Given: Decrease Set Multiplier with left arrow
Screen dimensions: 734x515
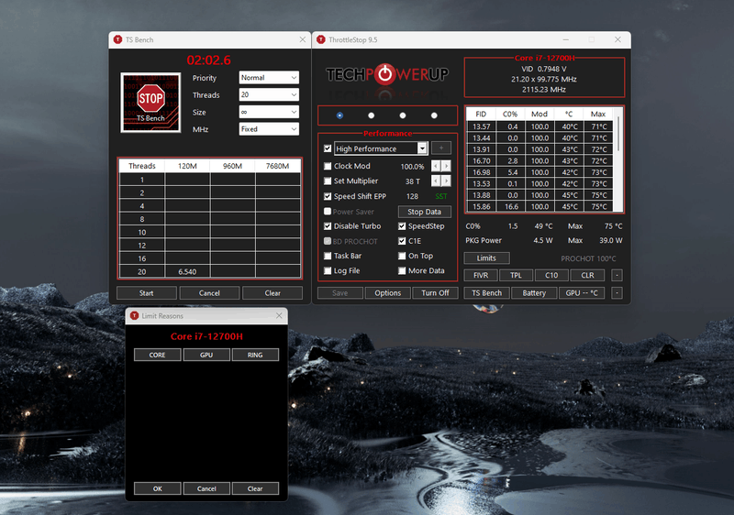Looking at the screenshot, I should tap(436, 181).
